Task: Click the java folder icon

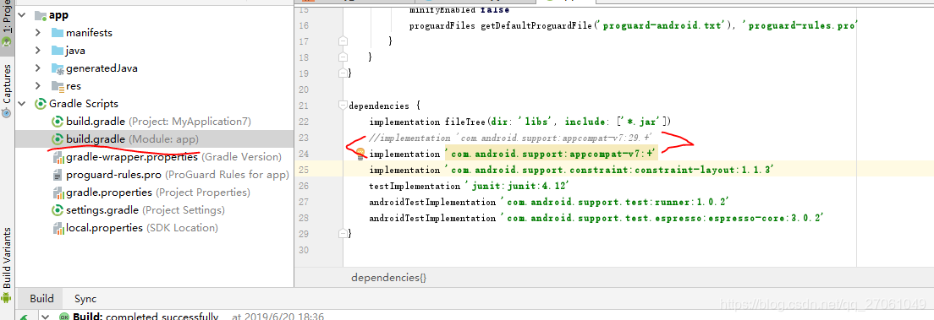Action: pos(58,51)
